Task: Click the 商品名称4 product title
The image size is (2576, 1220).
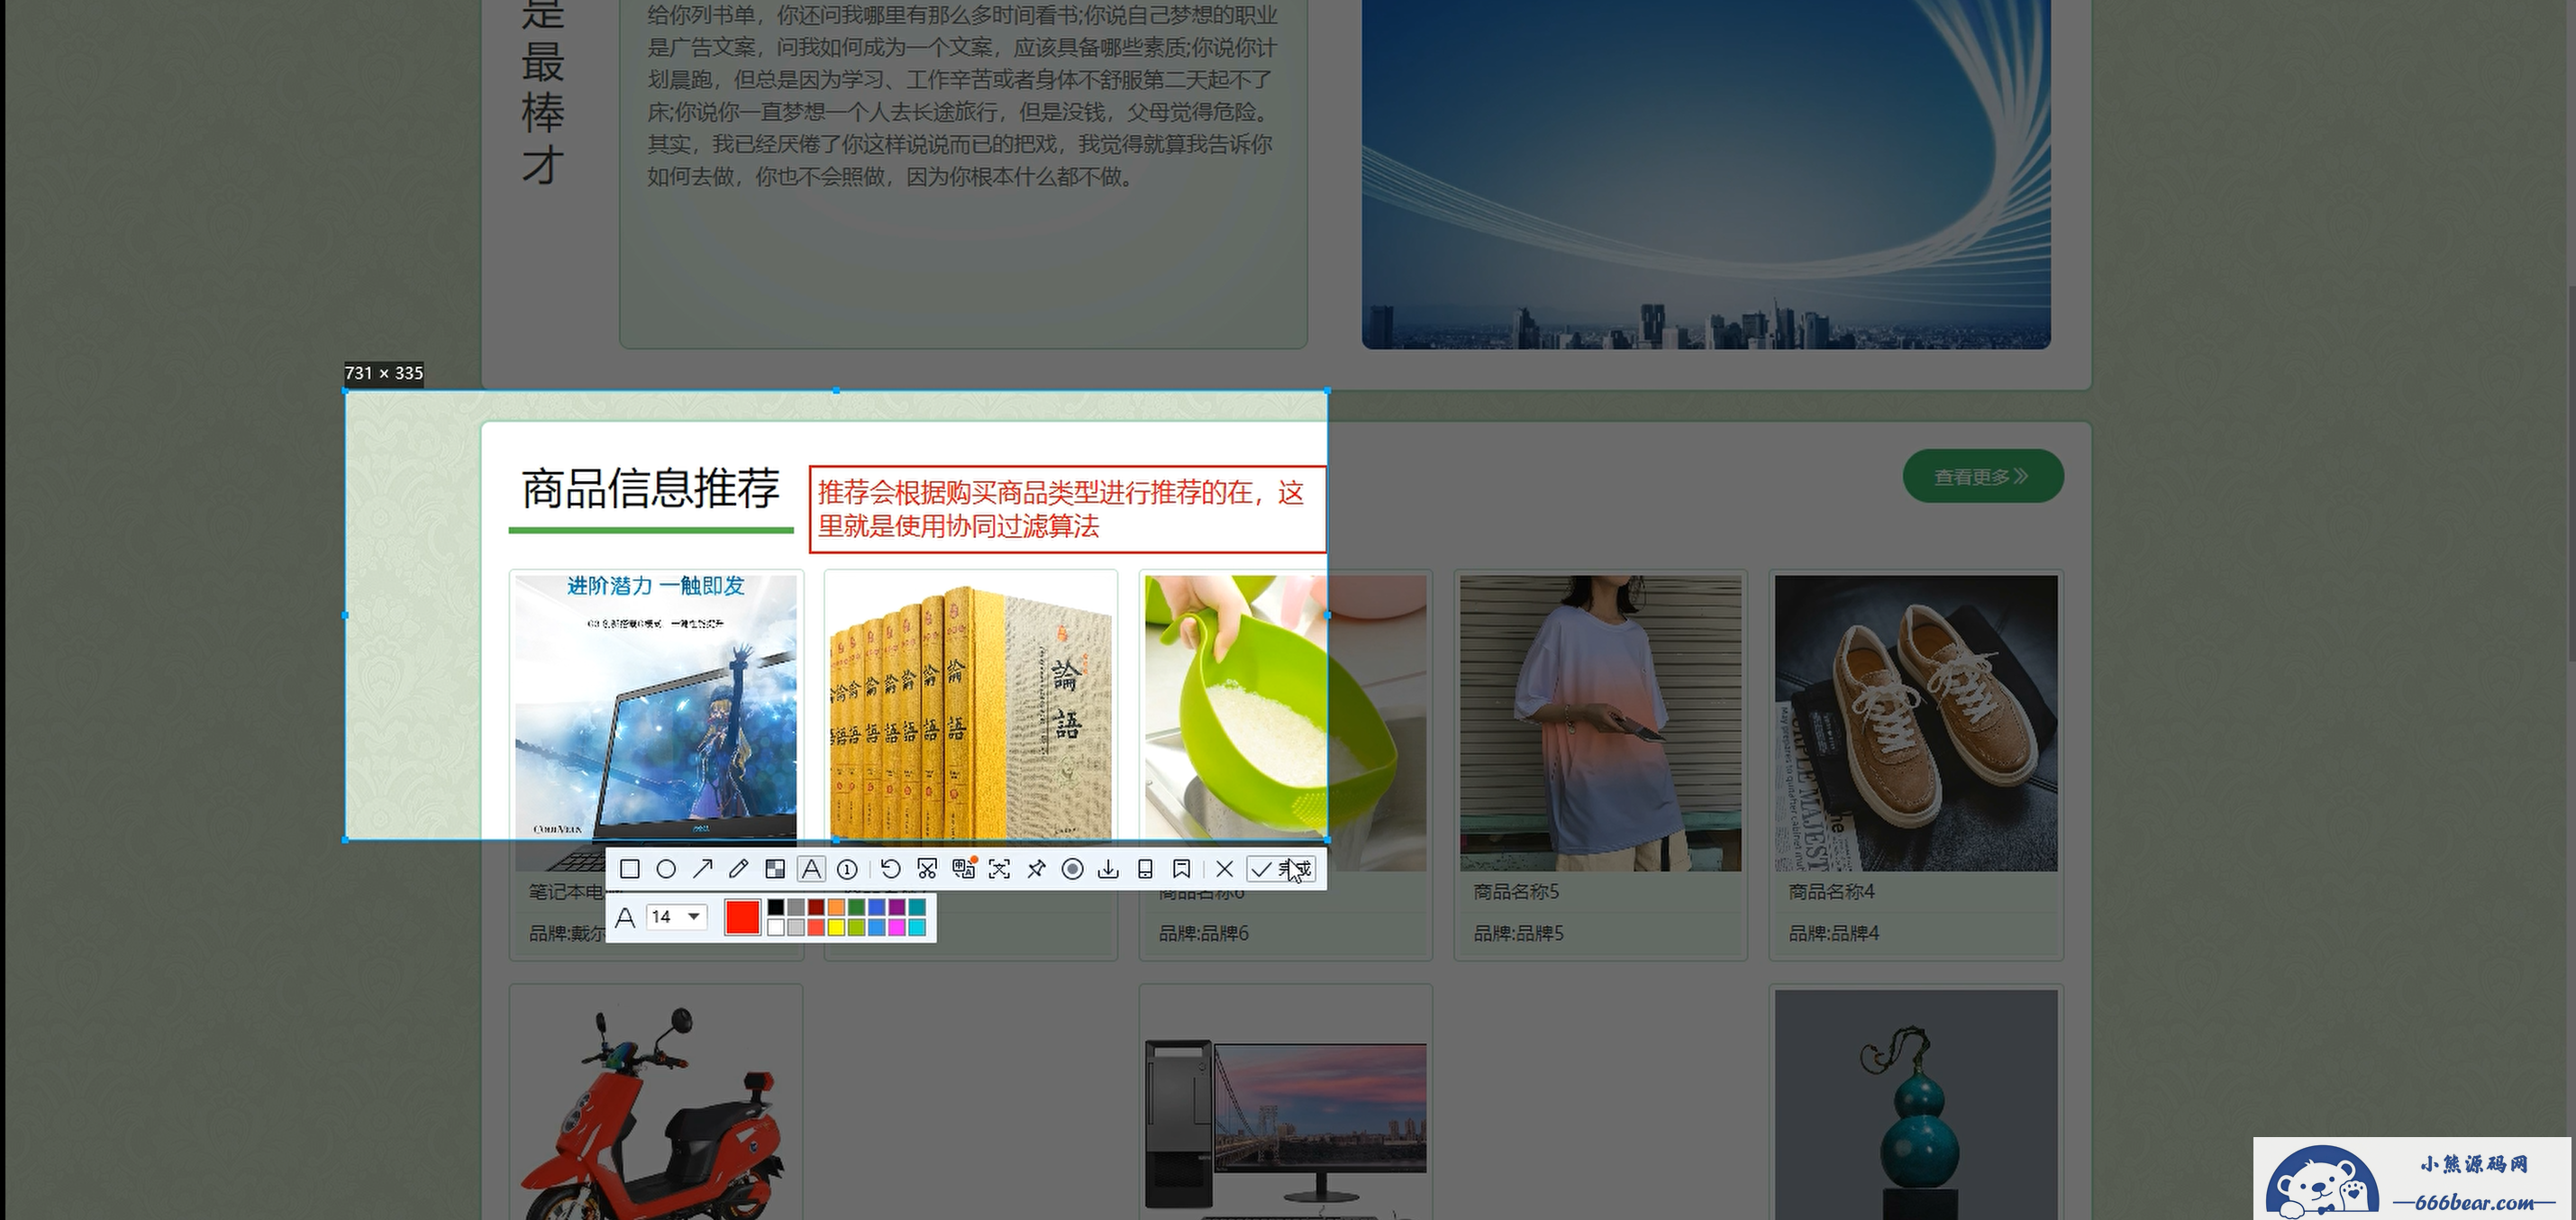Action: 1831,891
